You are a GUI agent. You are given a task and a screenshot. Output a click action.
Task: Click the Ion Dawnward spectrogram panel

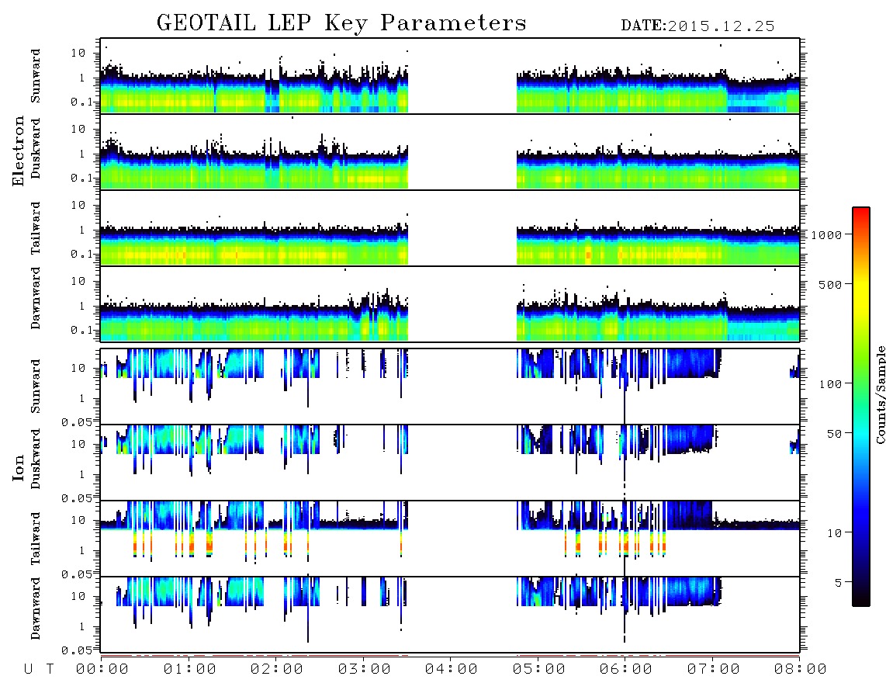(450, 615)
